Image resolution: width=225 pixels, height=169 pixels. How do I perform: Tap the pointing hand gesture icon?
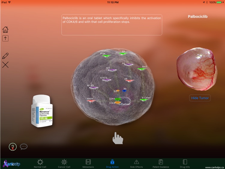(x=118, y=138)
